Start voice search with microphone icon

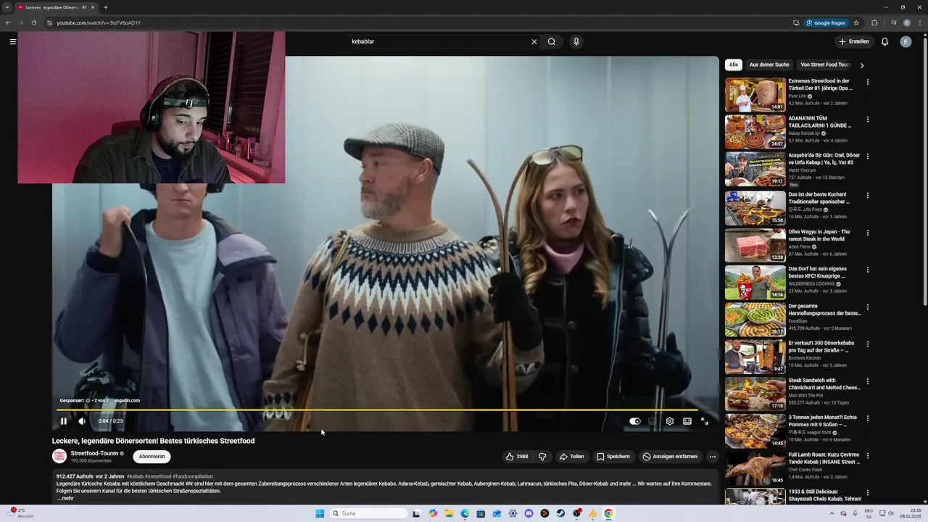pyautogui.click(x=576, y=41)
